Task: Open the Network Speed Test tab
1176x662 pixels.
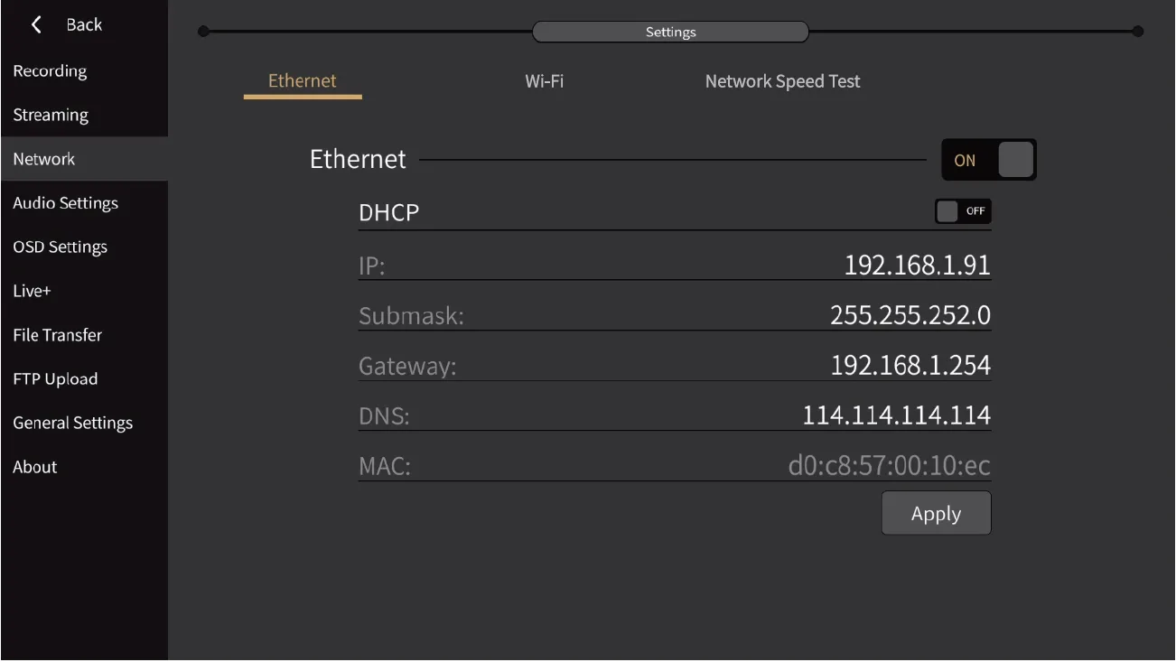Action: (782, 81)
